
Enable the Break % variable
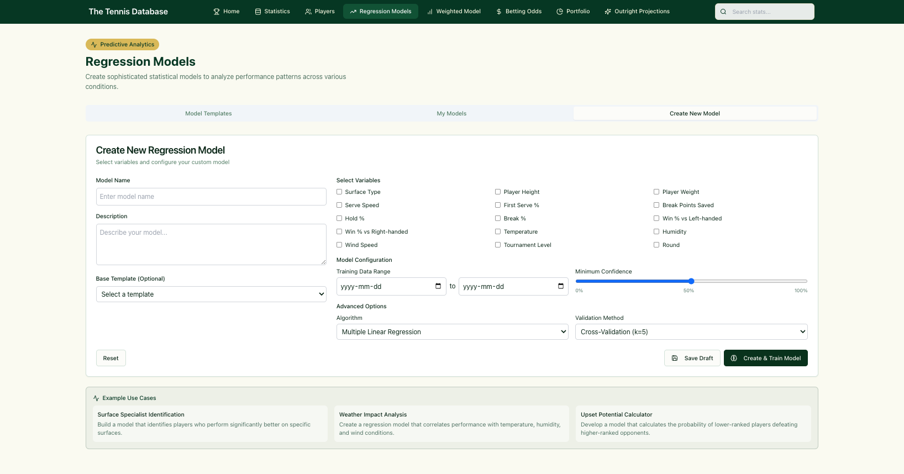[498, 218]
